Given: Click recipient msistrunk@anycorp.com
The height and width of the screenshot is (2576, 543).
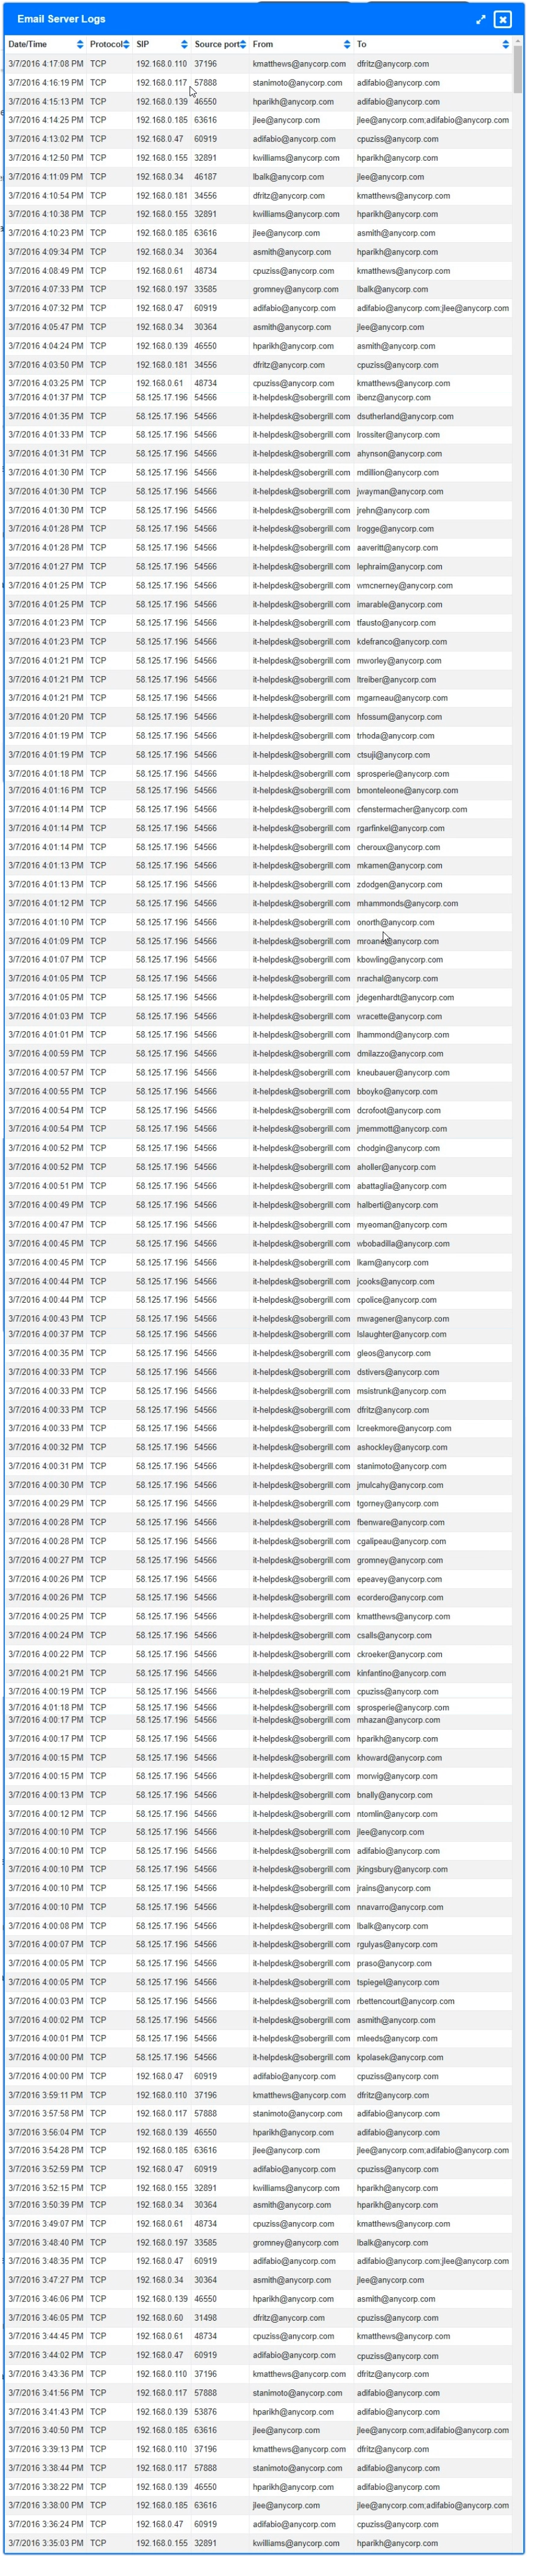Looking at the screenshot, I should pos(402,1392).
